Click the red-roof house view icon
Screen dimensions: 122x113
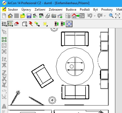click(17, 24)
